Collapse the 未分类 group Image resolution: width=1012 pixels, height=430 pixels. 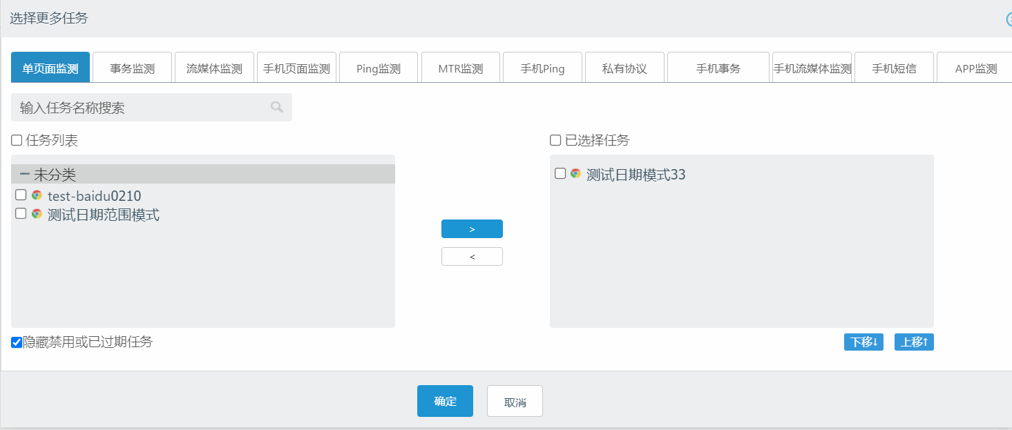tap(25, 175)
